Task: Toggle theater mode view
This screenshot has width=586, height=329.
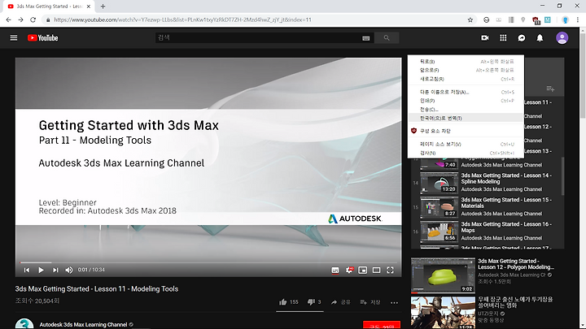Action: [376, 270]
